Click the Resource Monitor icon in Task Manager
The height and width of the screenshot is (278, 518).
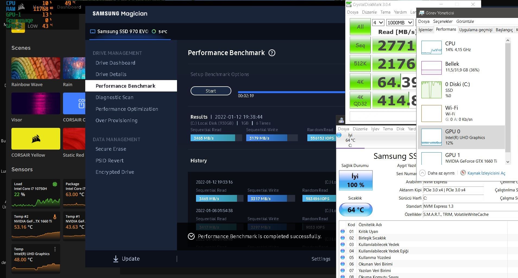pyautogui.click(x=463, y=173)
